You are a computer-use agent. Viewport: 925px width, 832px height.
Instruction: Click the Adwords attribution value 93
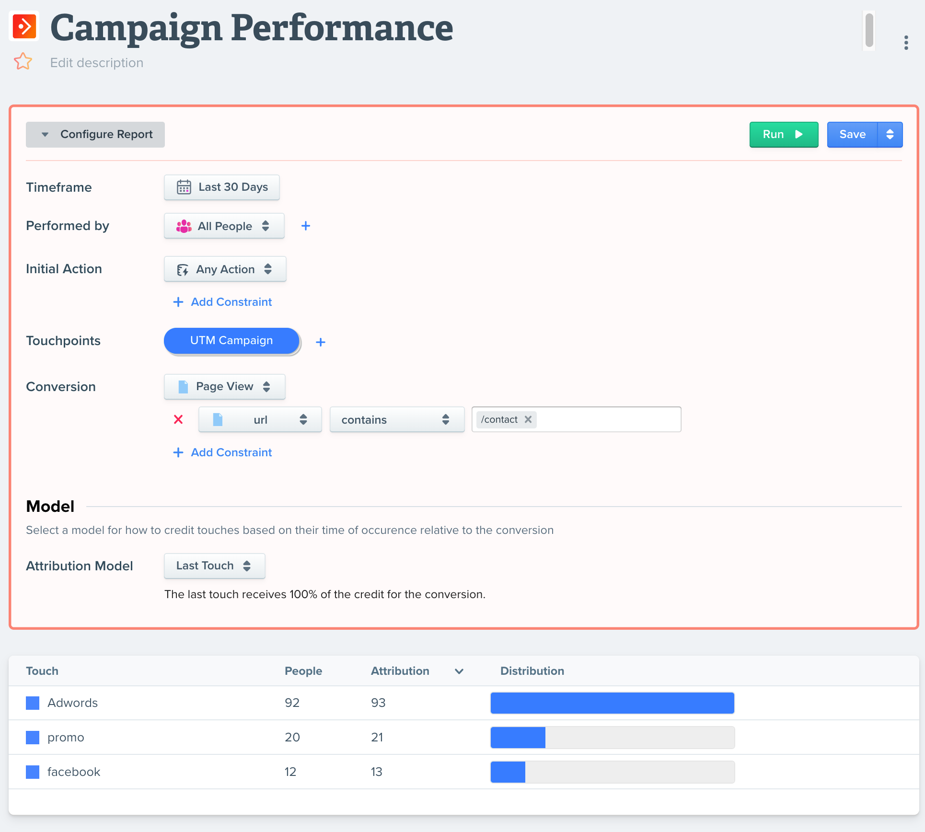coord(379,703)
